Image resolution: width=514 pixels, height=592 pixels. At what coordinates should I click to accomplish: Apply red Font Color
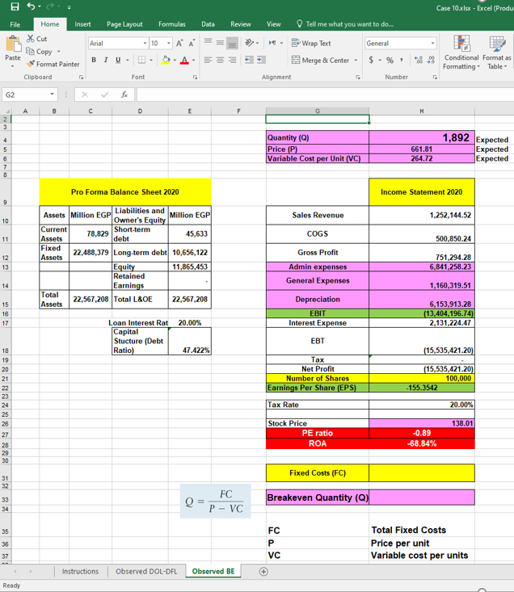coord(184,60)
